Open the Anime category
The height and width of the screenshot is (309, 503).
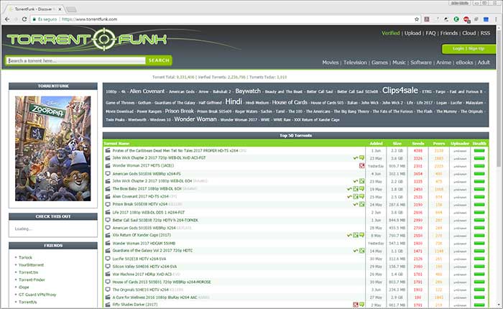pyautogui.click(x=443, y=63)
